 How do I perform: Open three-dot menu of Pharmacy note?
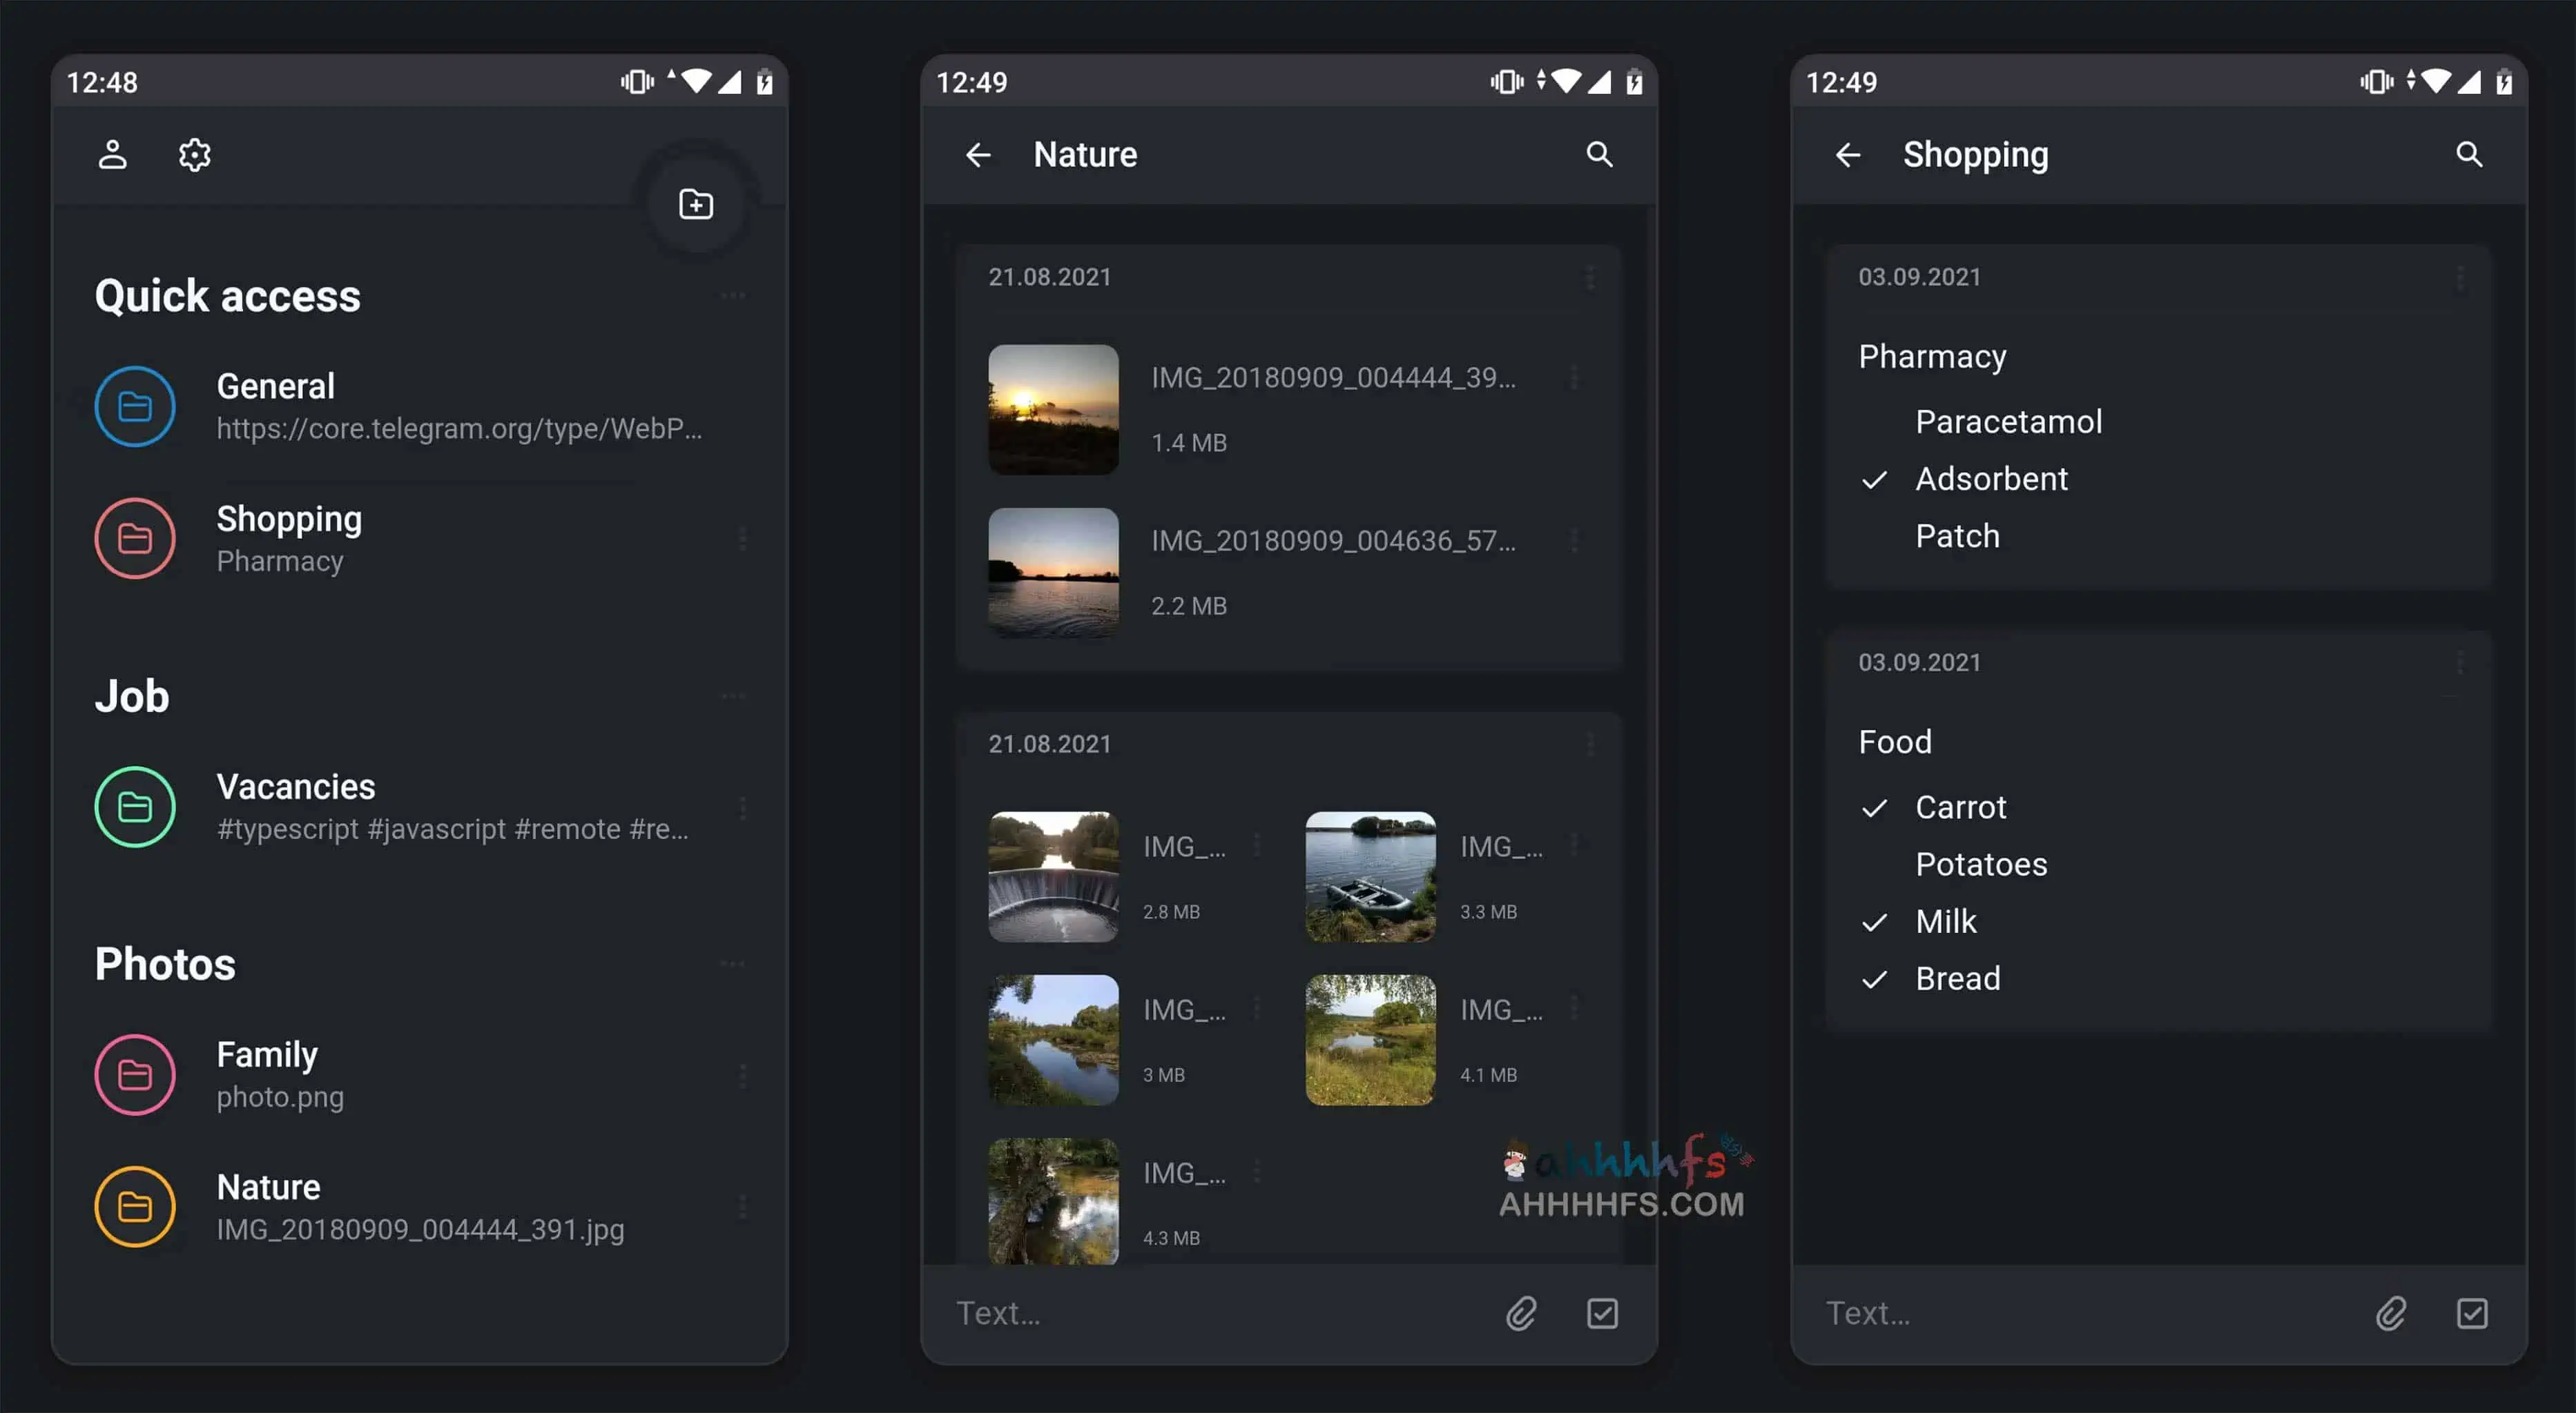(2459, 278)
